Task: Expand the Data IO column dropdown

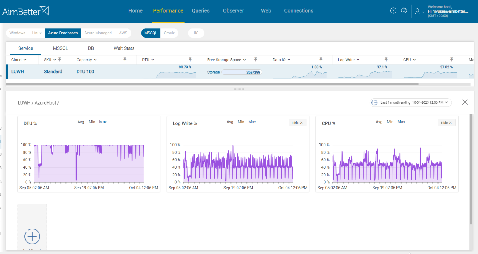Action: pos(289,60)
